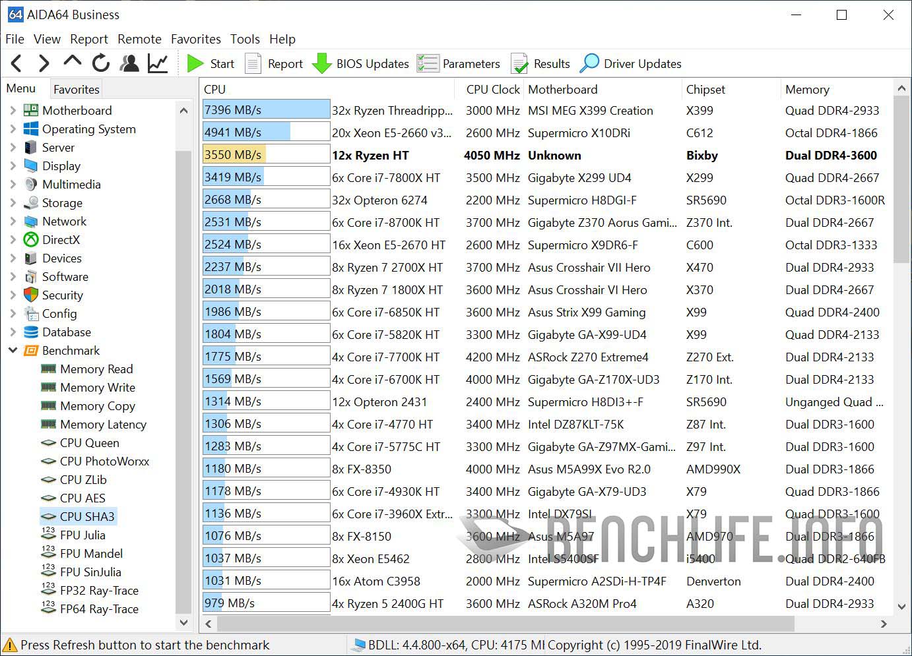The width and height of the screenshot is (912, 656).
Task: Expand the Storage tree node
Action: pos(13,202)
